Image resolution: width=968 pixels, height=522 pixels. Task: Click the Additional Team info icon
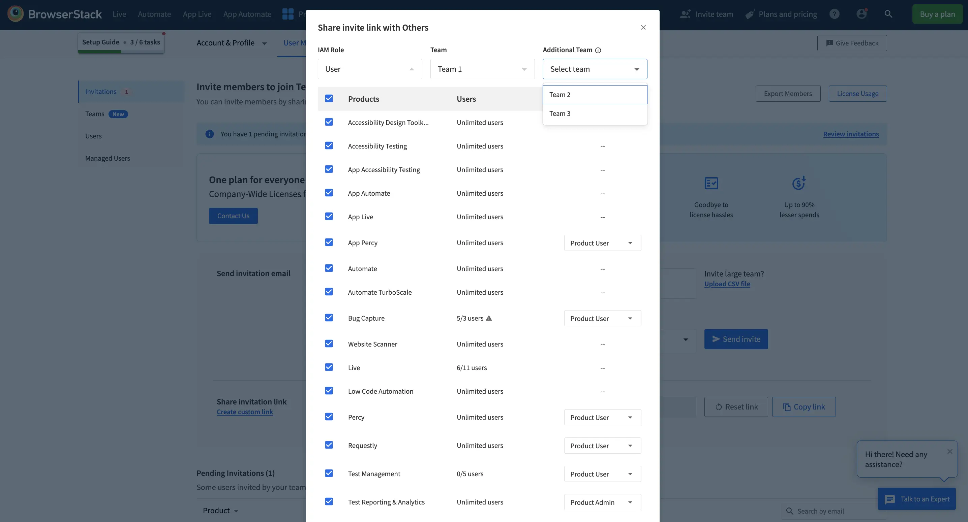click(598, 50)
